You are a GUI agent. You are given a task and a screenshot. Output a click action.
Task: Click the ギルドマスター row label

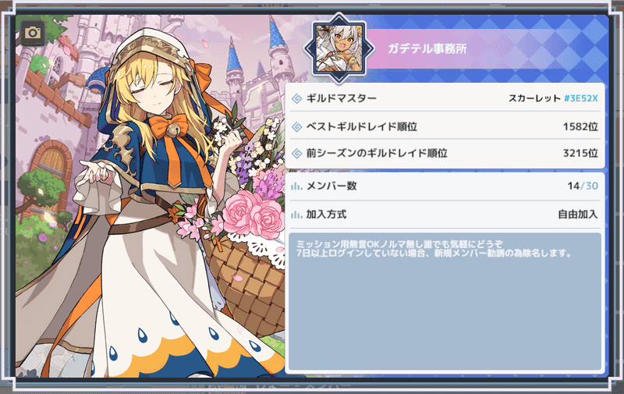tap(341, 98)
